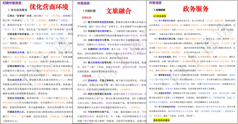This screenshot has width=238, height=124.
Task: Click the bold text '(3) 优化审批流程'
Action: click(x=163, y=57)
